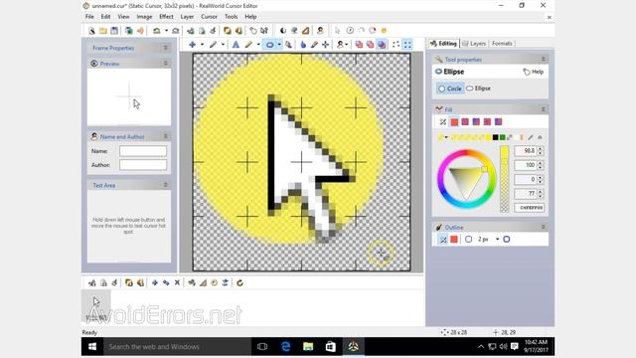
Task: Increase the 98.8 value with its stepper
Action: point(540,149)
